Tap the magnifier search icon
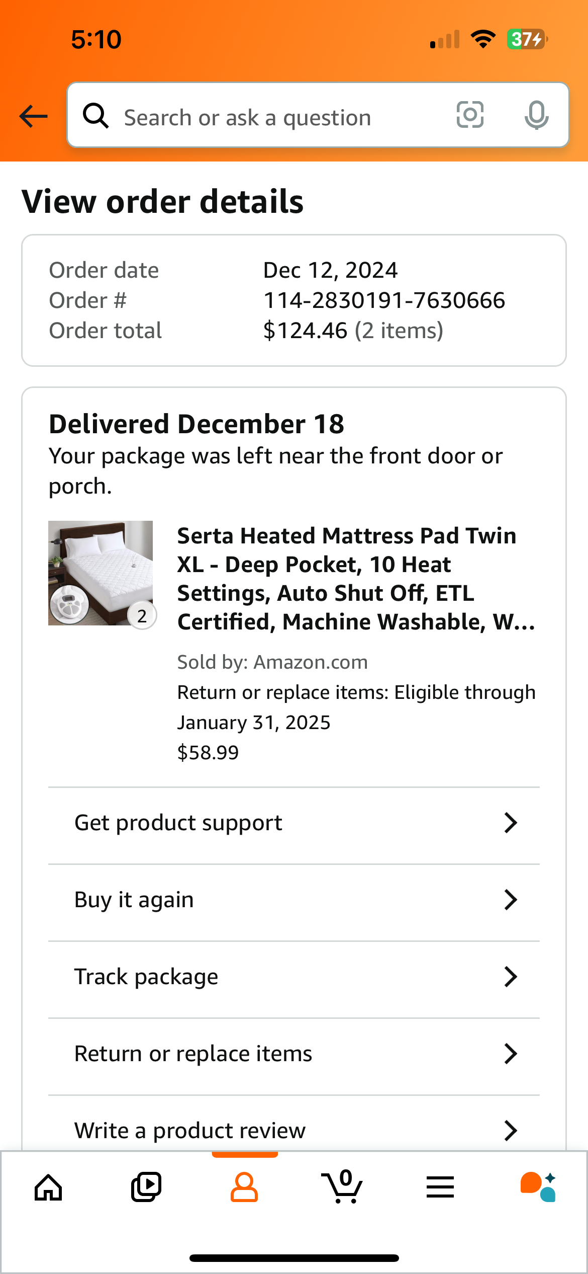The image size is (588, 1274). (95, 116)
